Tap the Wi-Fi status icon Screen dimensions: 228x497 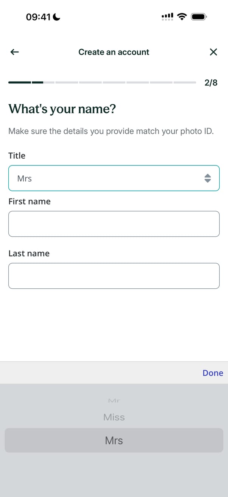tap(182, 17)
